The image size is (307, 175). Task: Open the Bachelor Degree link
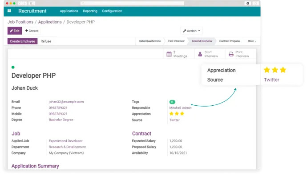tap(61, 119)
